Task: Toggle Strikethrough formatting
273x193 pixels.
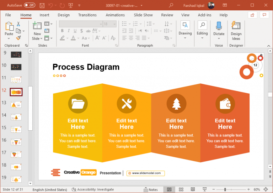Action: point(88,31)
